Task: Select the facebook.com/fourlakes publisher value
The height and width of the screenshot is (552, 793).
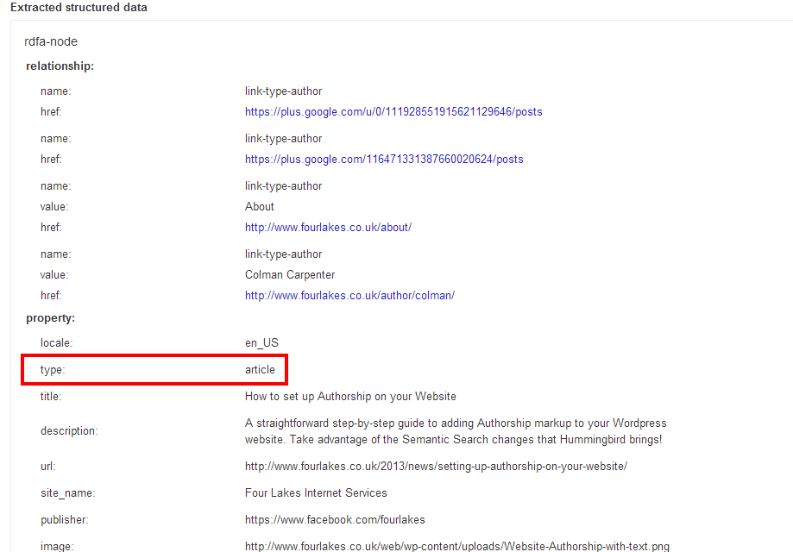Action: [335, 520]
